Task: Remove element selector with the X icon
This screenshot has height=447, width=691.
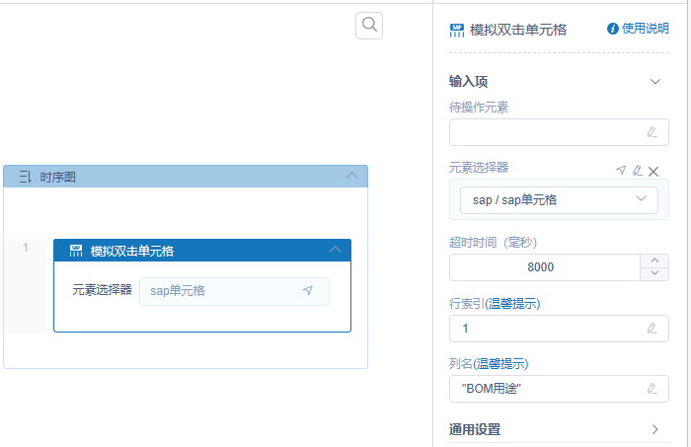Action: pyautogui.click(x=653, y=171)
